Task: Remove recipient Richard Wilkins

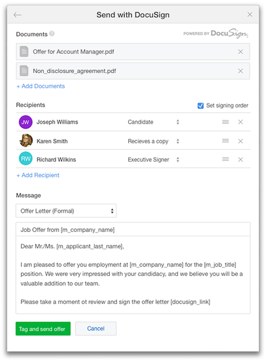Action: click(x=240, y=159)
